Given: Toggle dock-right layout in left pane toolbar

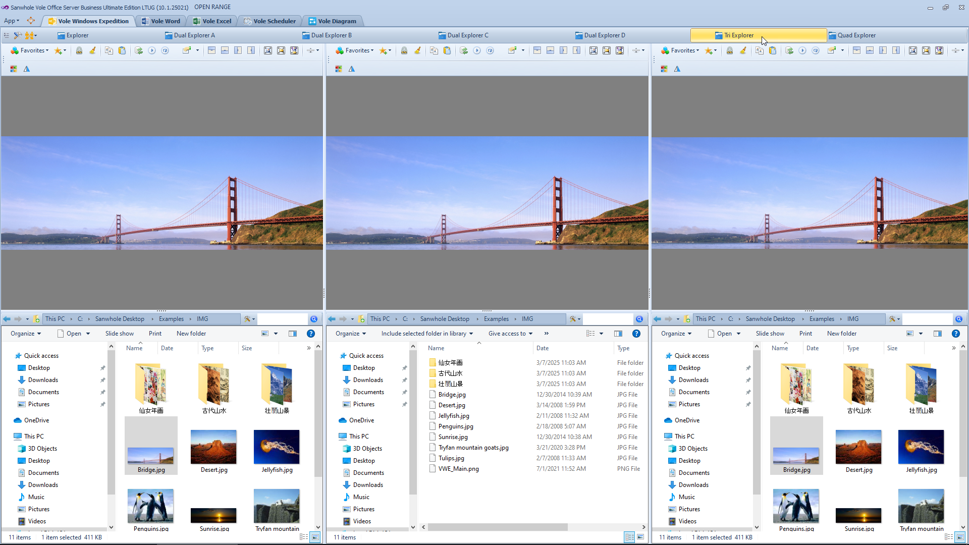Looking at the screenshot, I should pos(251,50).
